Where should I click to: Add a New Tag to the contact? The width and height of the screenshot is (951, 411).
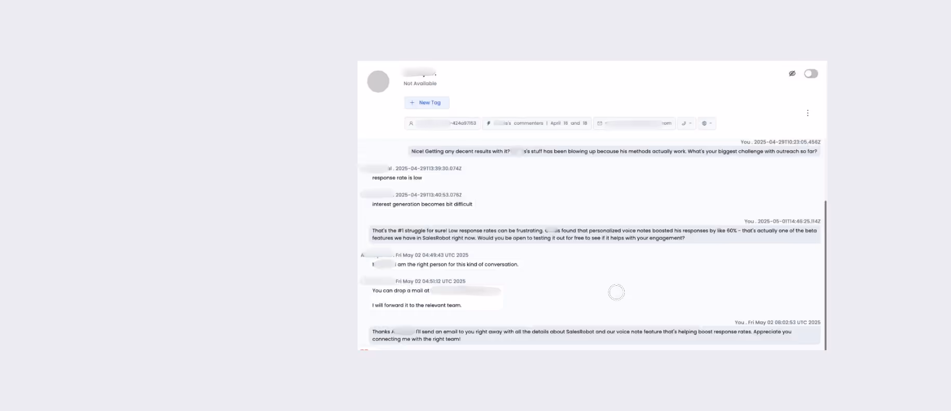click(427, 103)
